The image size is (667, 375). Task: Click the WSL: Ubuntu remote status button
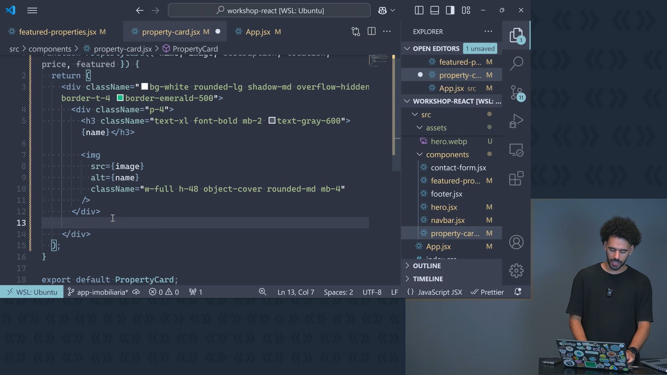tap(32, 292)
